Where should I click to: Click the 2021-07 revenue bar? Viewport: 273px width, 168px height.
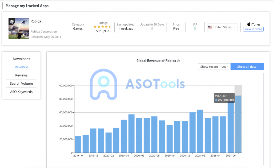[238, 124]
